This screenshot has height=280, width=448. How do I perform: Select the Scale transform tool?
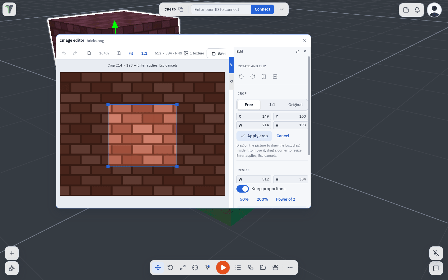[183, 268]
